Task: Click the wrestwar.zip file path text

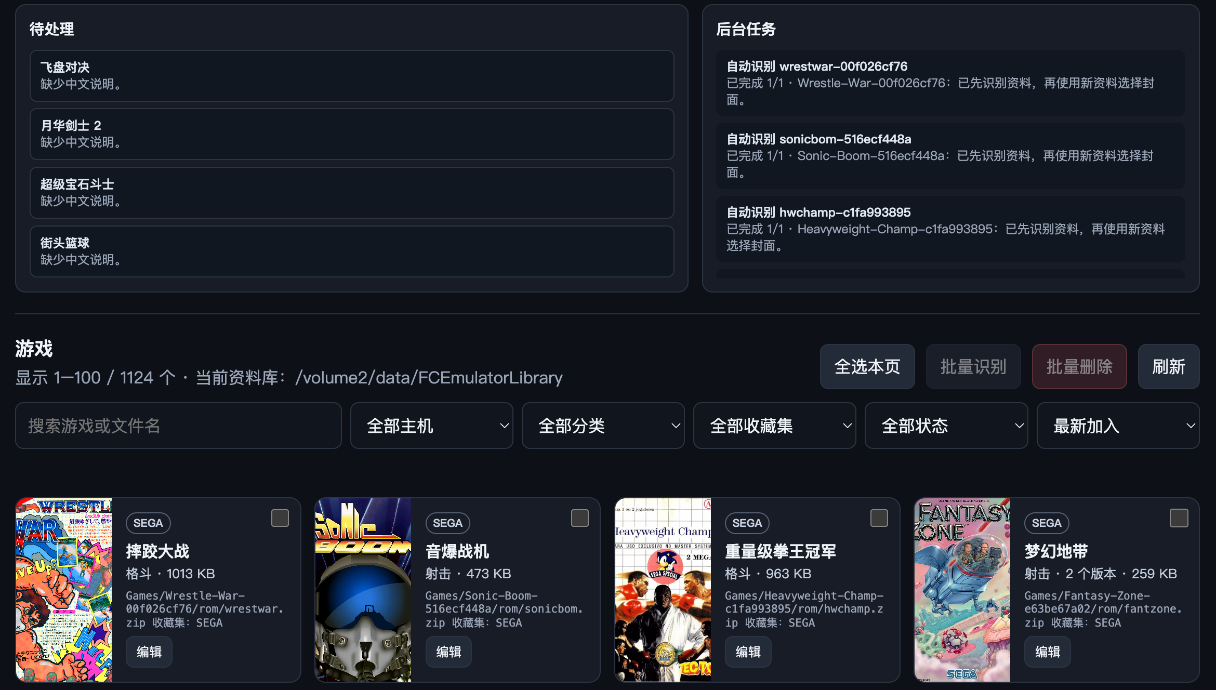Action: pos(205,609)
